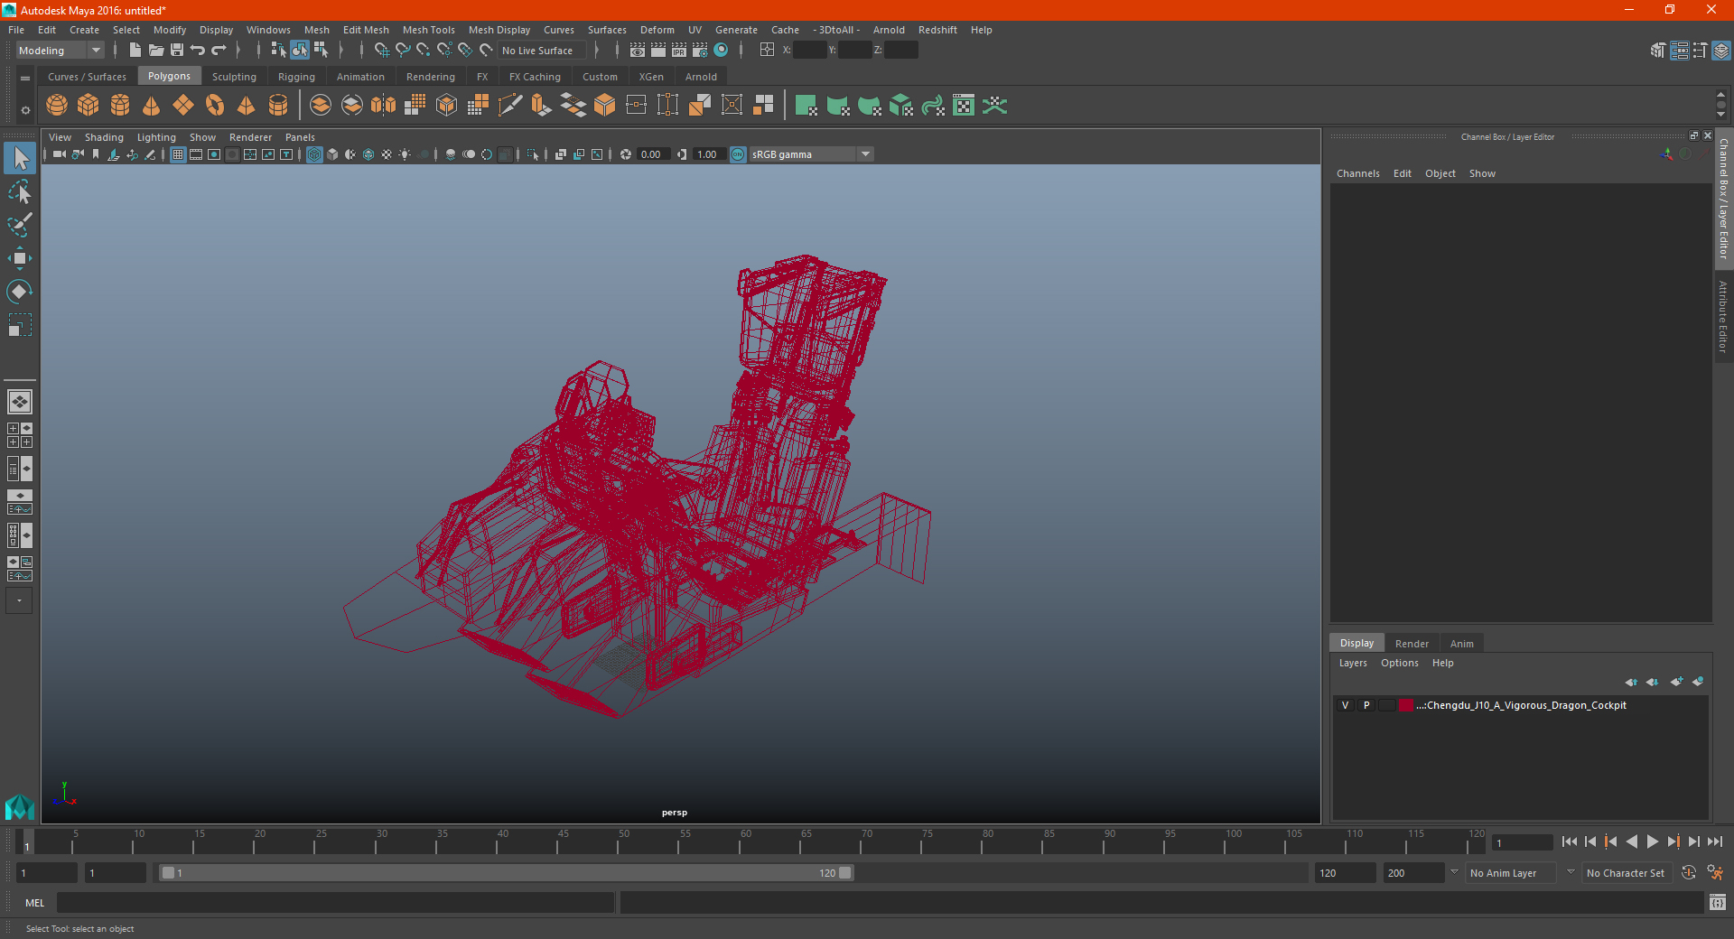The width and height of the screenshot is (1734, 939).
Task: Open the Layers menu in layer editor
Action: click(1352, 663)
